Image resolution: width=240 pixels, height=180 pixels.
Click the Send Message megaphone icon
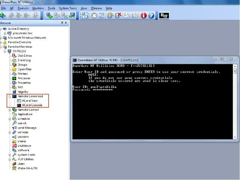[x=14, y=128]
